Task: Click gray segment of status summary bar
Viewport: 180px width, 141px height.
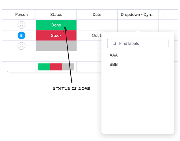Action: point(68,67)
